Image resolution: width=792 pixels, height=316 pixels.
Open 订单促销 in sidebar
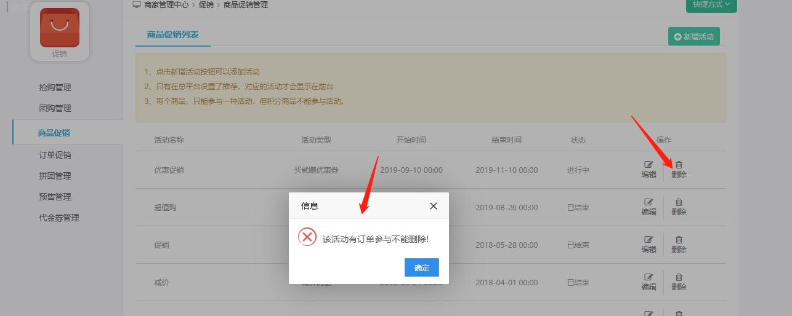pyautogui.click(x=55, y=155)
